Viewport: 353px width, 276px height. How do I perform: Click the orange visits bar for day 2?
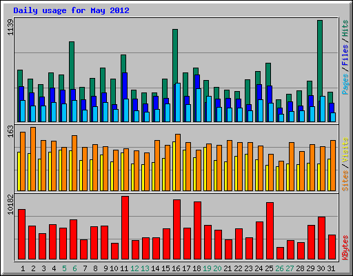(x=33, y=159)
